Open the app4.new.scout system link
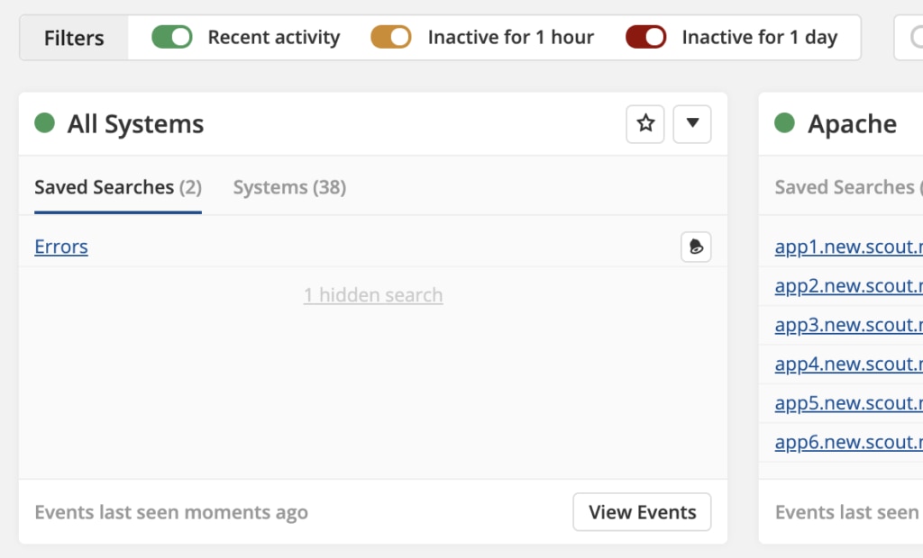 (x=849, y=364)
